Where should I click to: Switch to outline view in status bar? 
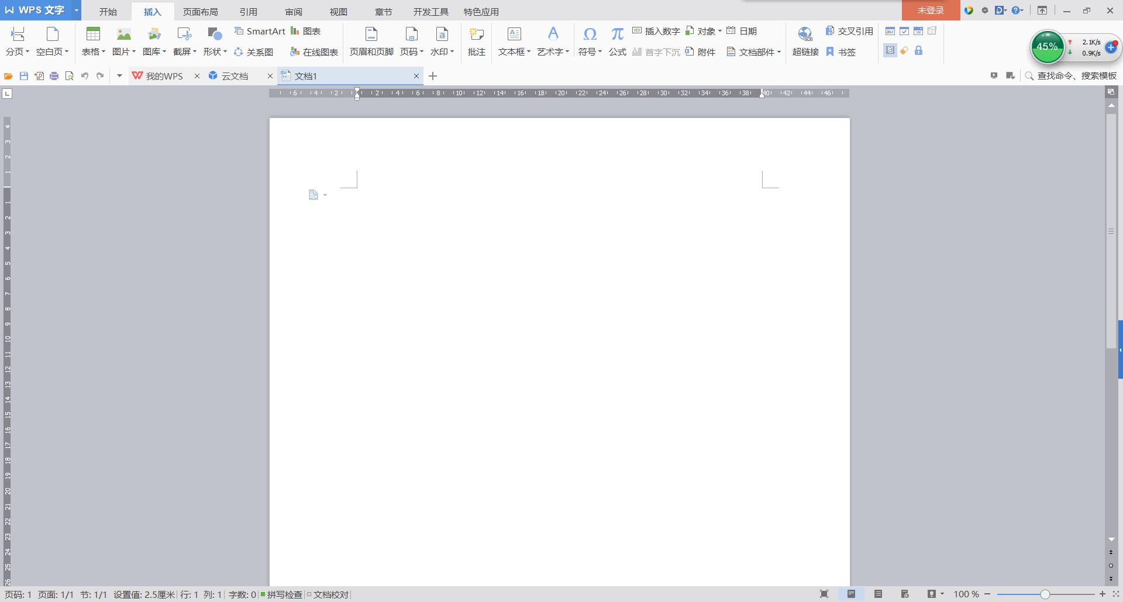point(878,594)
